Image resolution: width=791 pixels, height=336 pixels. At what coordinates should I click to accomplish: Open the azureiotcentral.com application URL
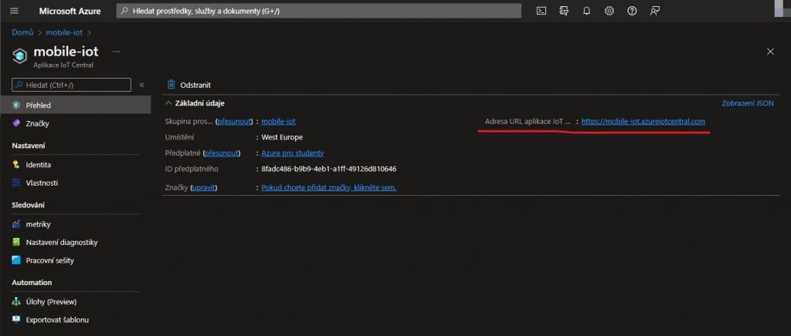coord(643,122)
